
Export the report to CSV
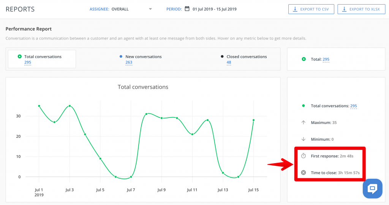[311, 9]
